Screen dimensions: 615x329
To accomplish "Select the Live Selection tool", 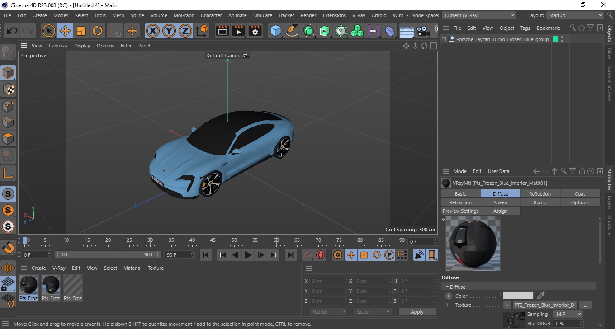I will click(x=49, y=31).
